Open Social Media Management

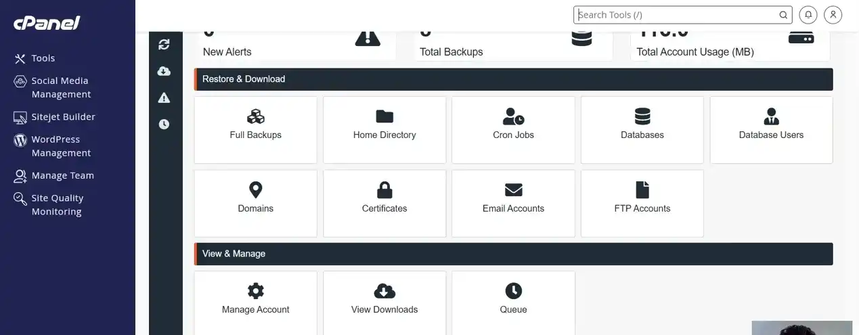click(61, 87)
